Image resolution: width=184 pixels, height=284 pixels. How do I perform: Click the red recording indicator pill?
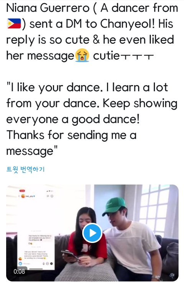click(22, 191)
